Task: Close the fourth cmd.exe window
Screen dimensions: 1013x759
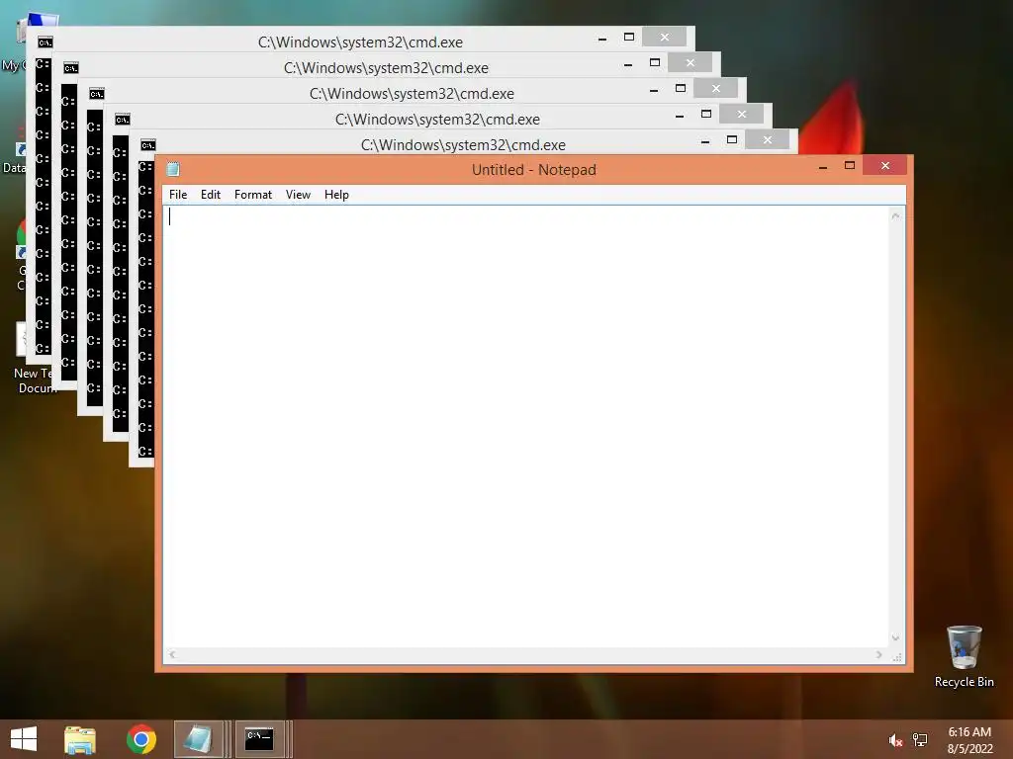Action: click(x=742, y=115)
